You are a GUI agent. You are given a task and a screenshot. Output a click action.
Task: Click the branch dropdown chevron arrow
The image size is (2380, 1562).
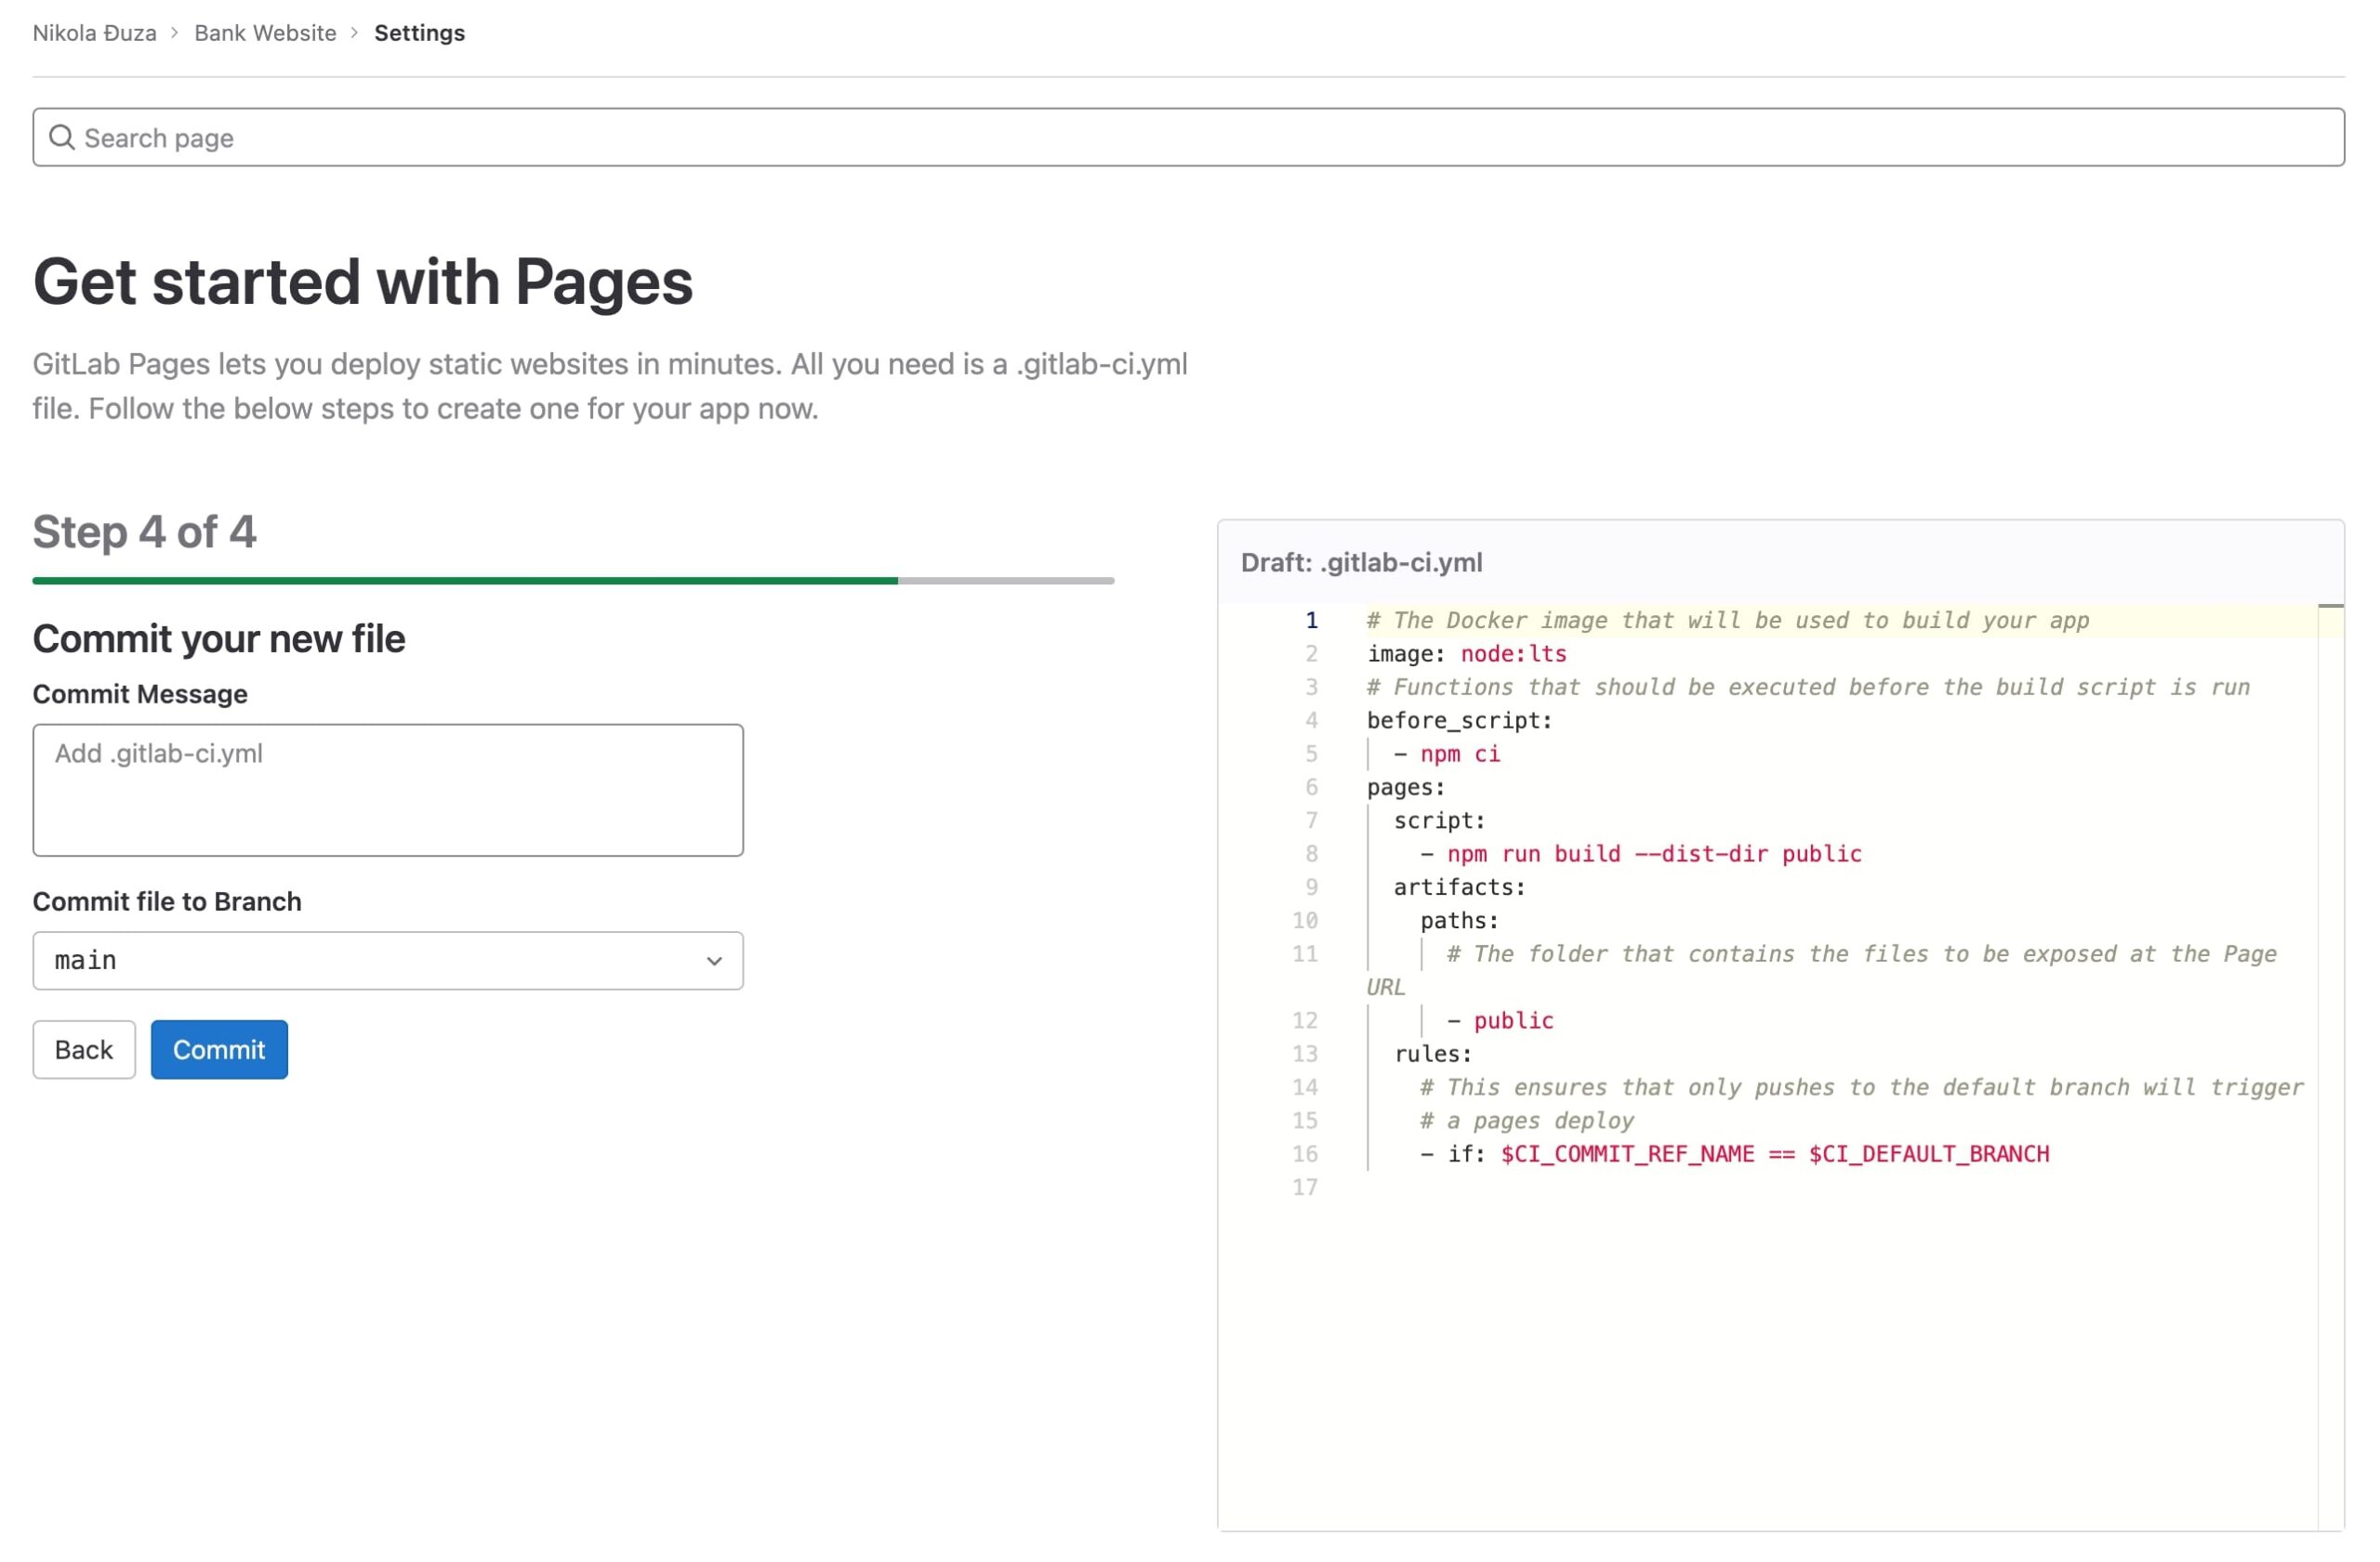click(714, 962)
